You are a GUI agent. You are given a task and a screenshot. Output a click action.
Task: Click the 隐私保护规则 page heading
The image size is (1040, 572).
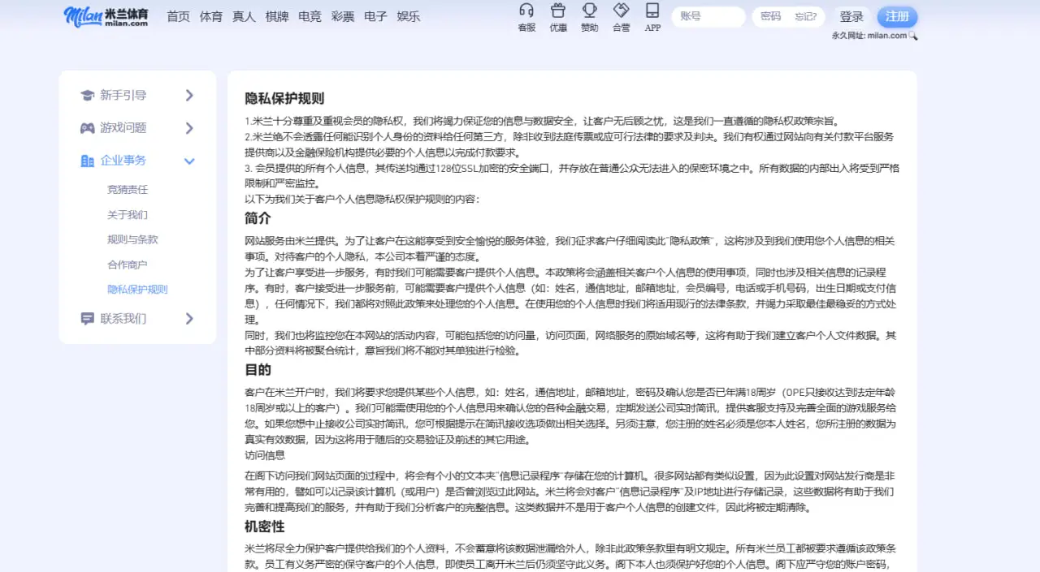(x=285, y=98)
